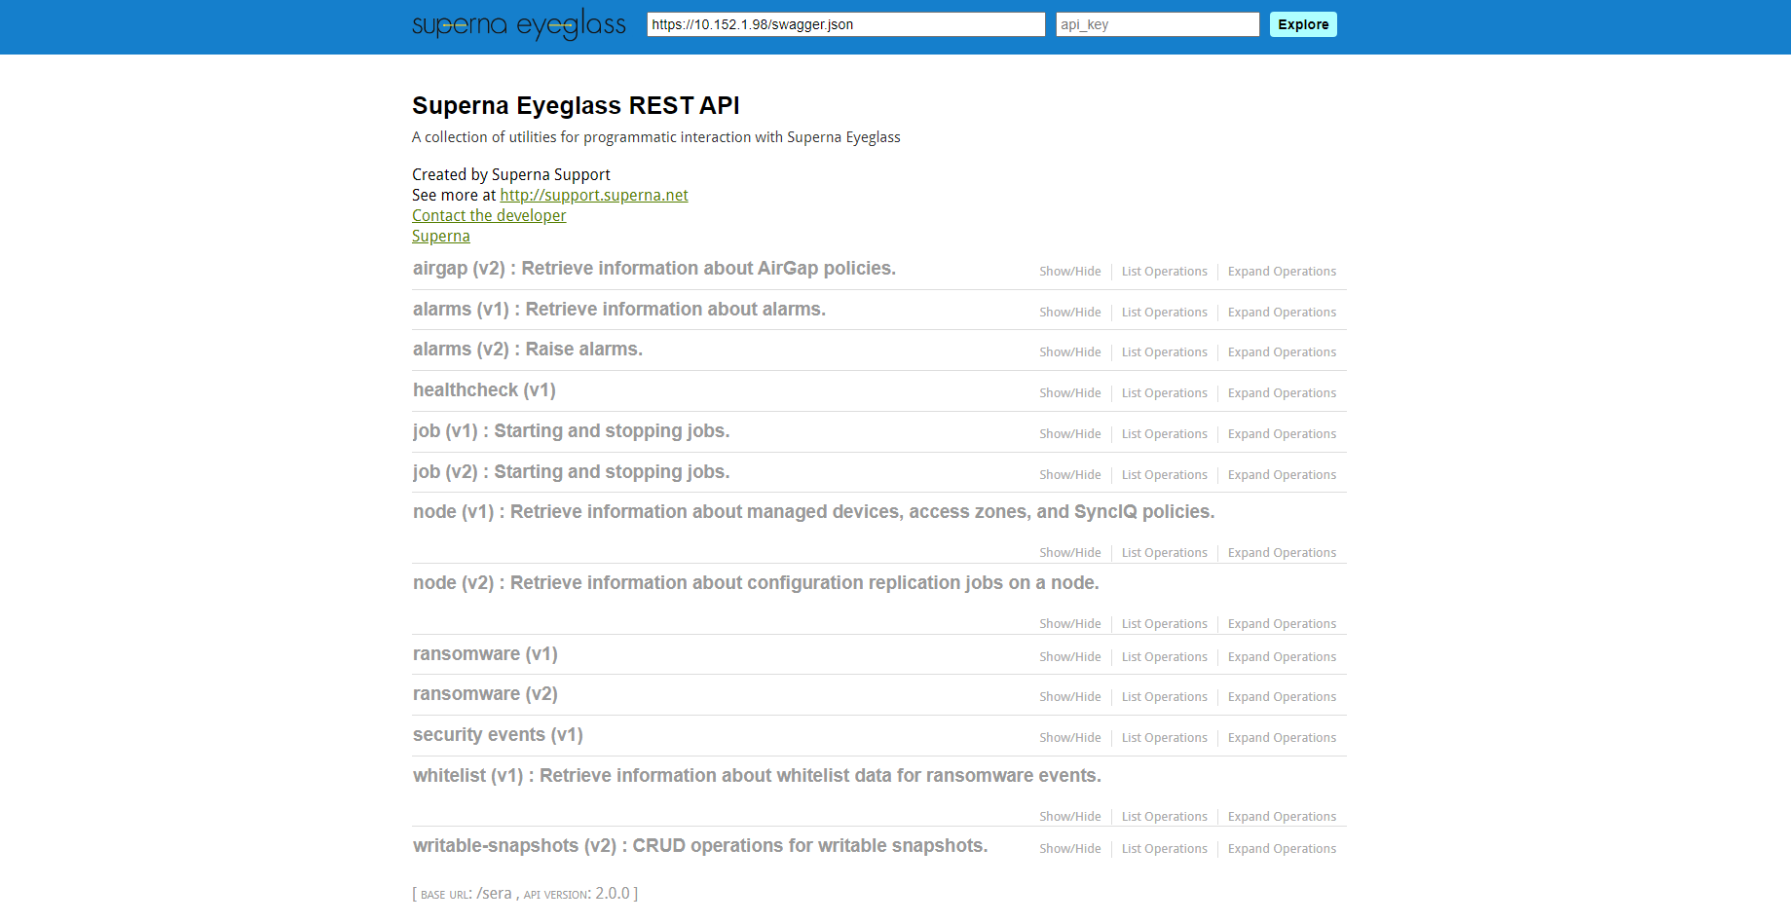The height and width of the screenshot is (923, 1791).
Task: Click Expand Operations for security events (v1)
Action: tap(1282, 738)
